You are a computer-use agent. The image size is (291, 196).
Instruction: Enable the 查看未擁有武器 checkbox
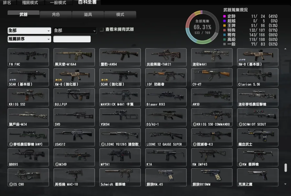[102, 29]
